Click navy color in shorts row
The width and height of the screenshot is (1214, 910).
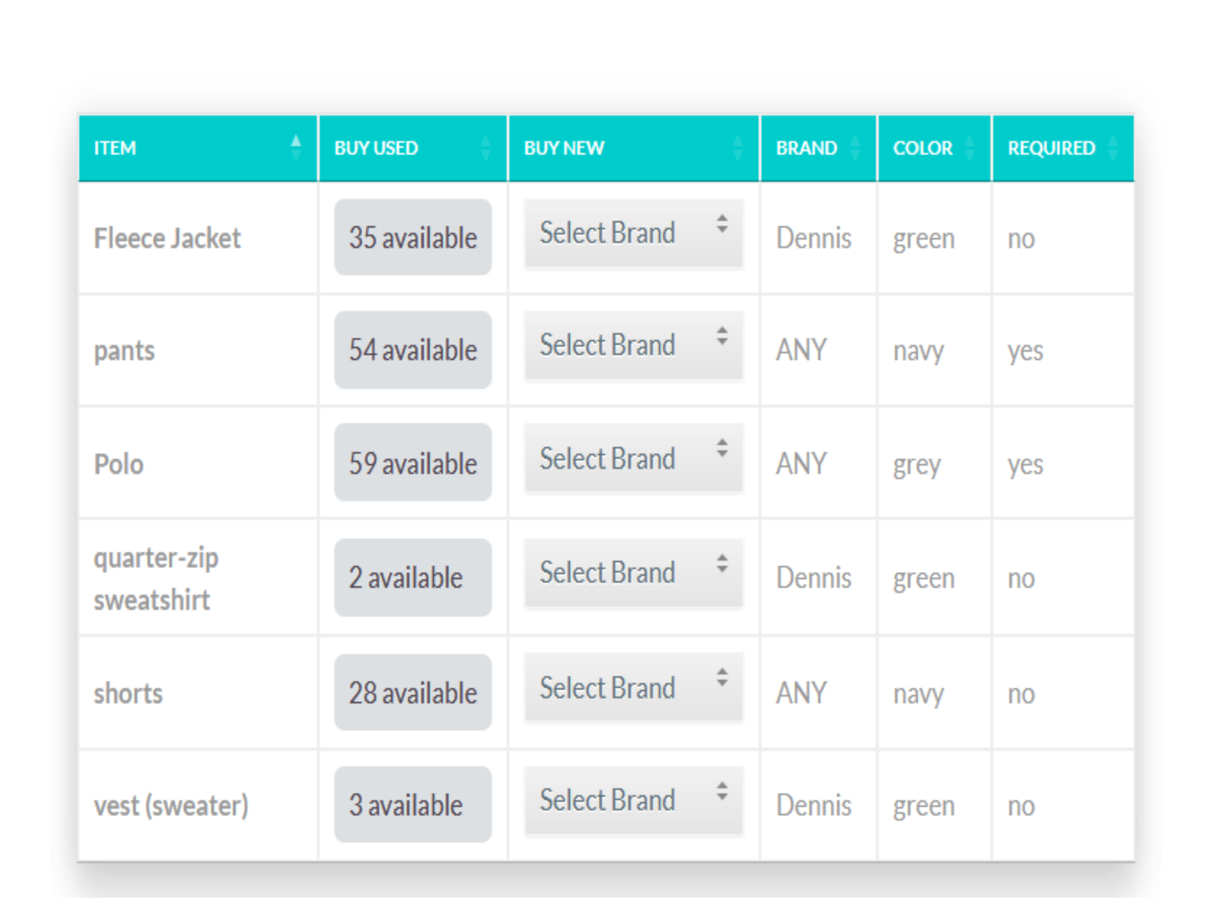click(918, 696)
